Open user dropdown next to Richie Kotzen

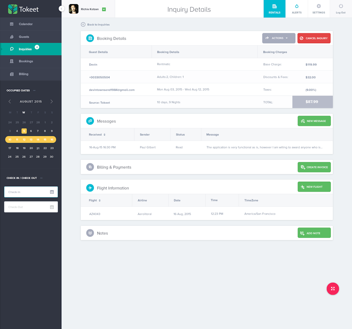(x=104, y=9)
